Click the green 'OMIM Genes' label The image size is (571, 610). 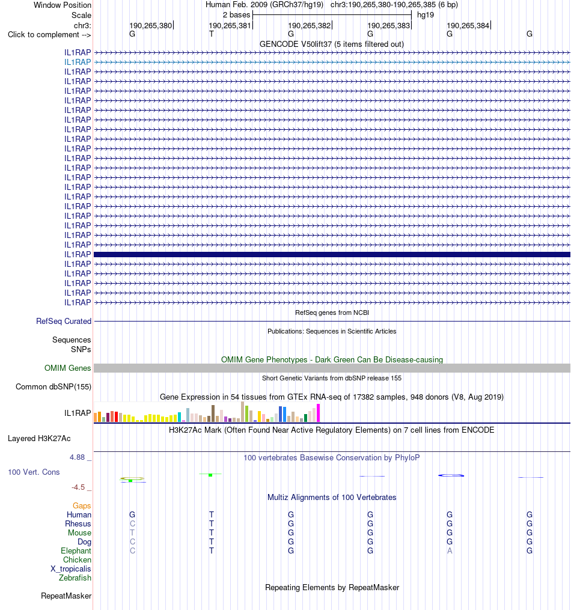[68, 368]
